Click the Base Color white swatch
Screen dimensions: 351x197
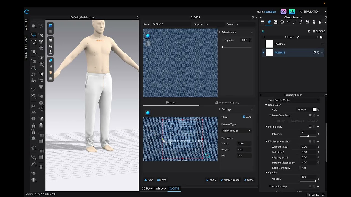[315, 109]
